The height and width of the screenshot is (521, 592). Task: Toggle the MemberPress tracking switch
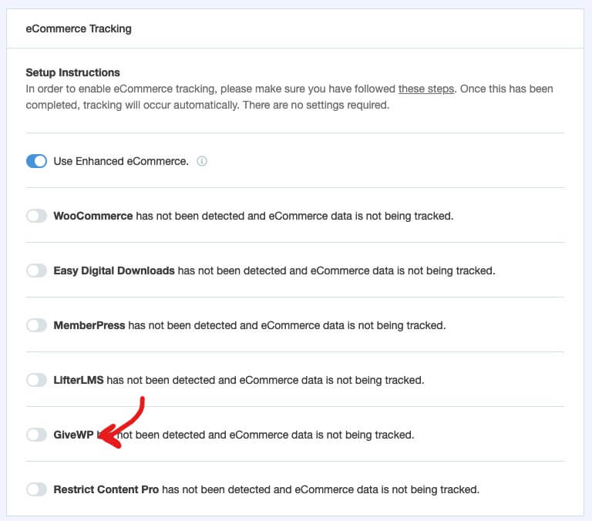[37, 325]
